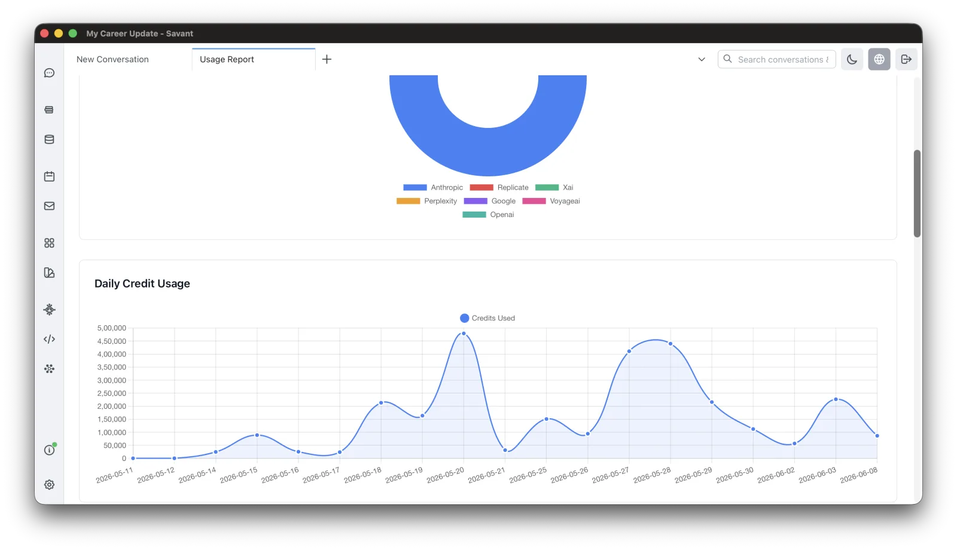Click the 2026-05-11 x-axis date label
Screen dimensions: 957x550
pos(114,476)
